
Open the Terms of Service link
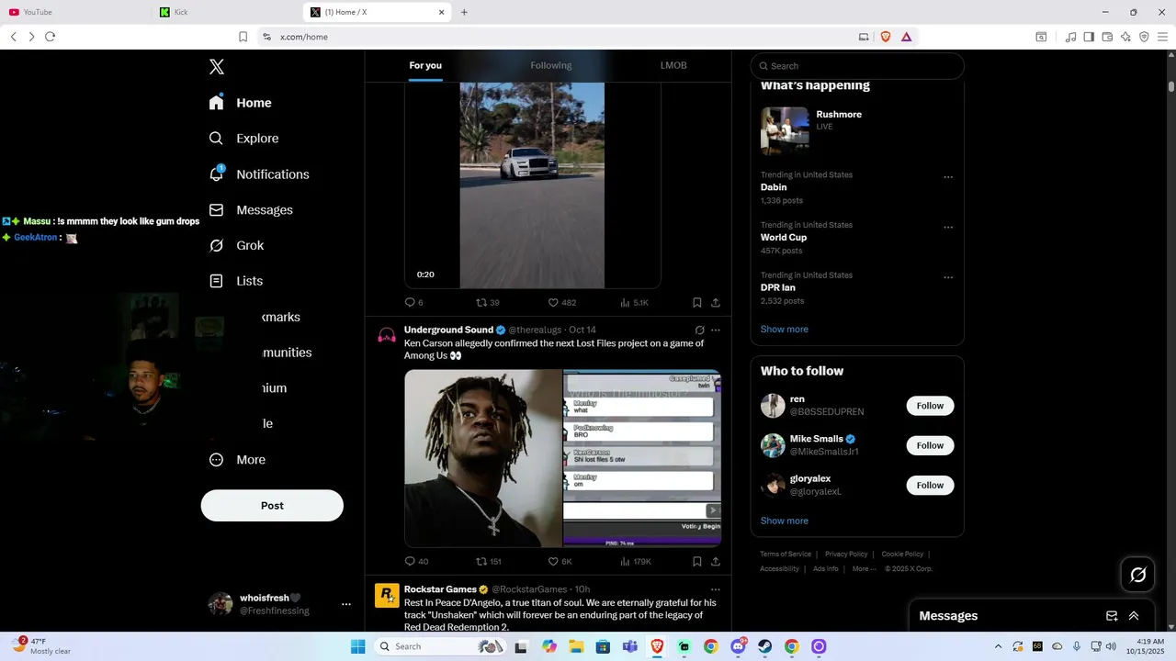click(786, 555)
